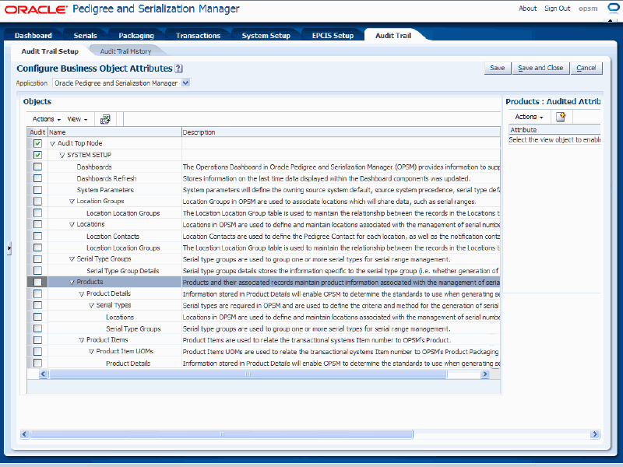The width and height of the screenshot is (623, 467).
Task: Open the System Setup tab
Action: tap(266, 35)
